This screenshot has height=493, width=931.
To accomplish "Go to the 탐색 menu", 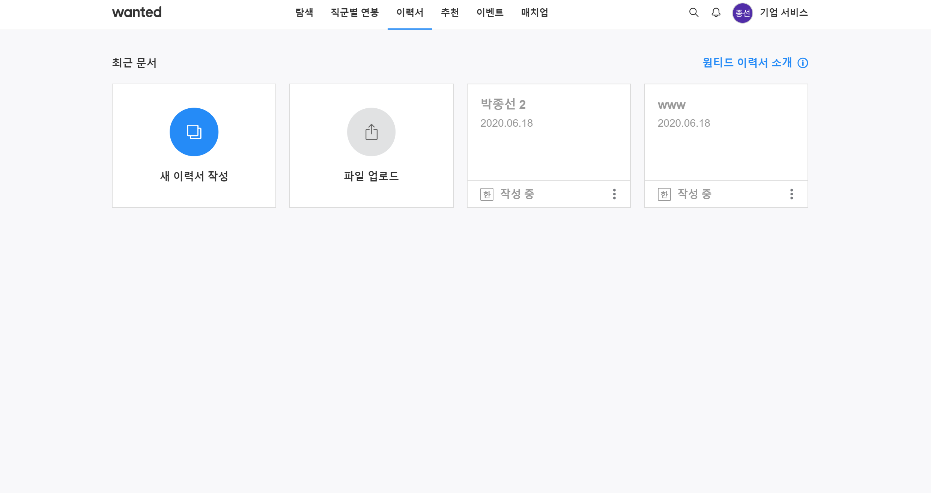I will click(x=304, y=12).
